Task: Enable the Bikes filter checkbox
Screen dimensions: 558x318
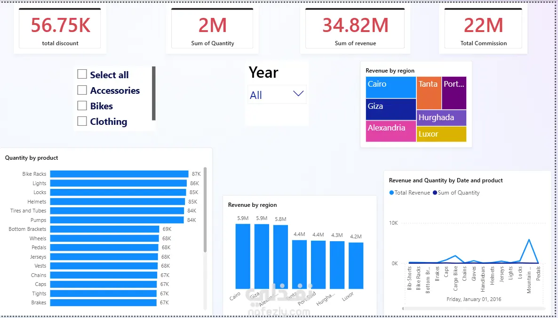Action: pyautogui.click(x=82, y=106)
